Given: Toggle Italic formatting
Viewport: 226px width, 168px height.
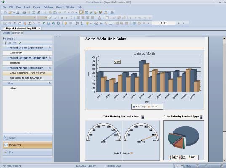Looking at the screenshot, I should 66,18.
